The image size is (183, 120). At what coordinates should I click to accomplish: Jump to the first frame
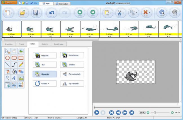(x=111, y=112)
